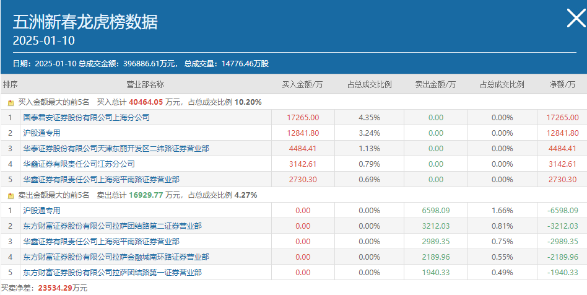The height and width of the screenshot is (295, 587).
Task: Click the 卖出金额/万 column header
Action: coord(435,84)
